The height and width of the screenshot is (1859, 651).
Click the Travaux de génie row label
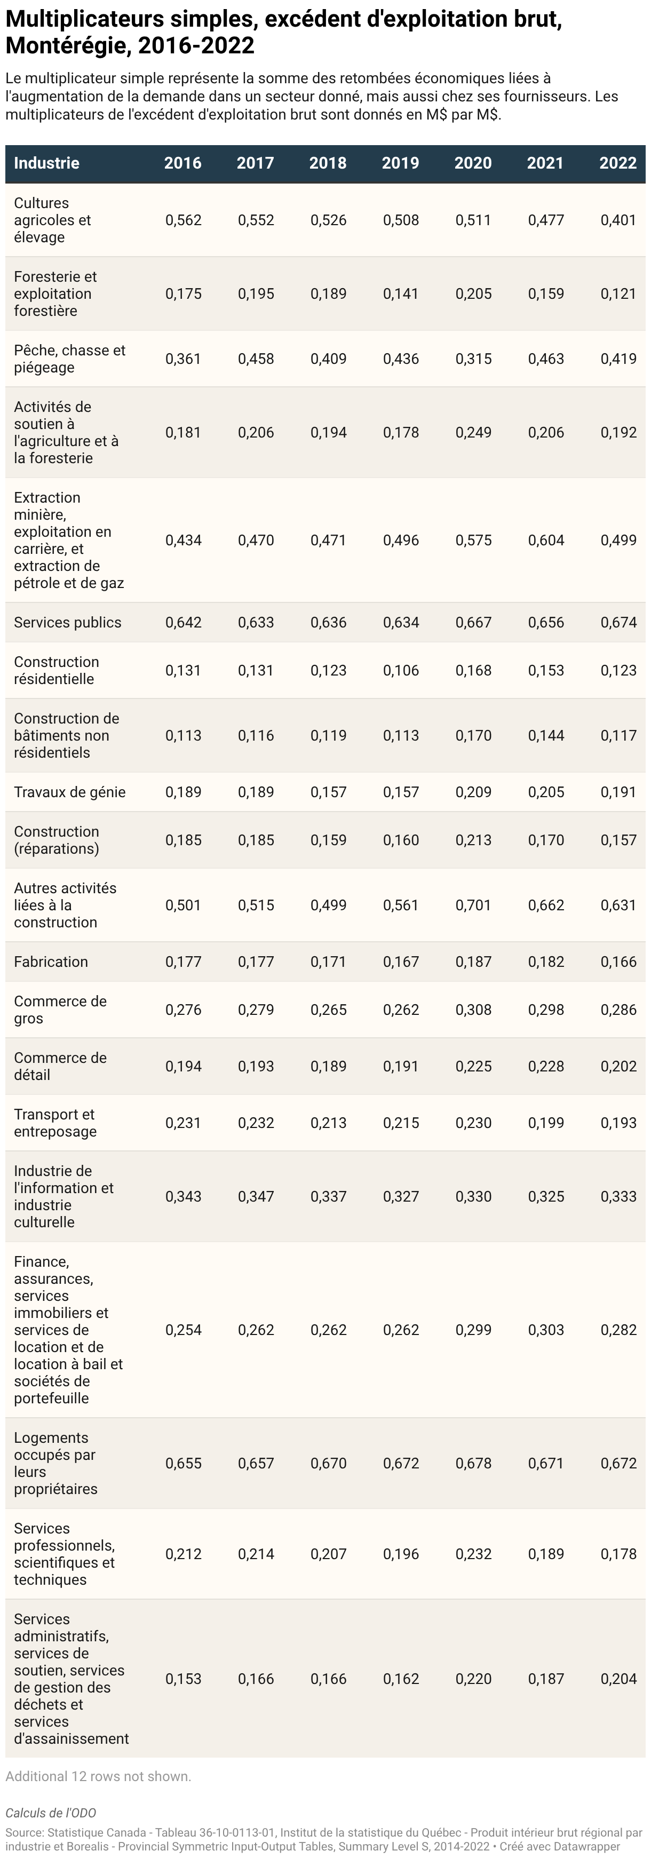[70, 792]
